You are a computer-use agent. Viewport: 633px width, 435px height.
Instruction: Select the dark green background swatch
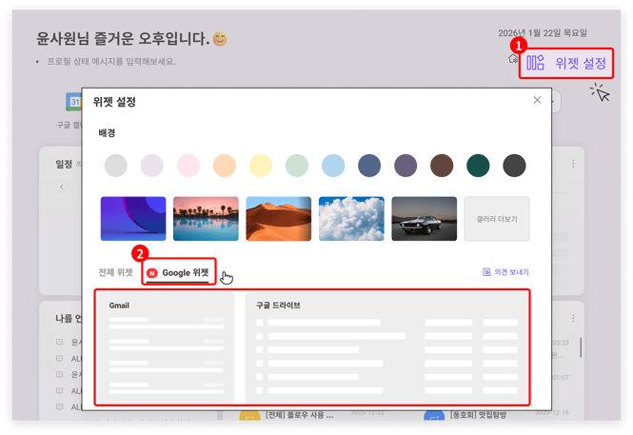click(x=478, y=166)
